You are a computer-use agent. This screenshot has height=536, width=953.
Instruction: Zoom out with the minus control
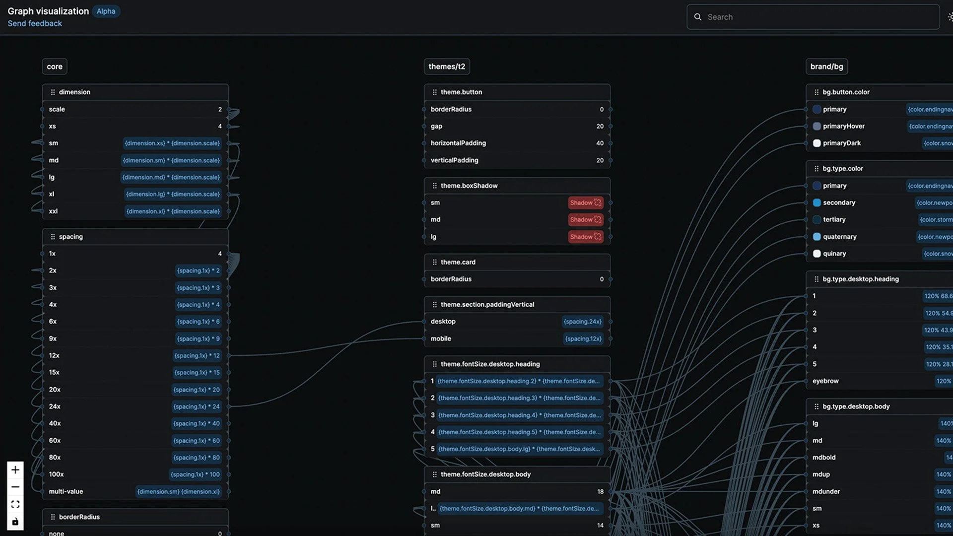point(15,487)
